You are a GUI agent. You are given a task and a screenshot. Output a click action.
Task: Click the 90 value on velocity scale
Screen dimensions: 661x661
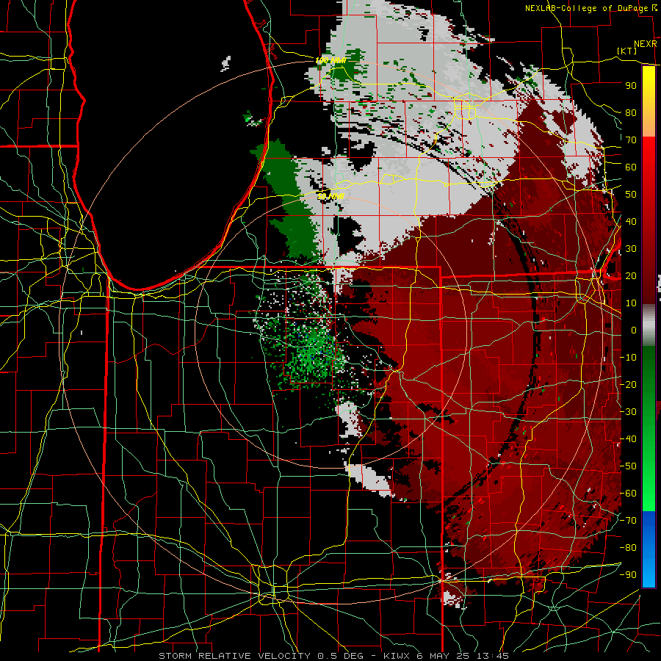click(631, 86)
